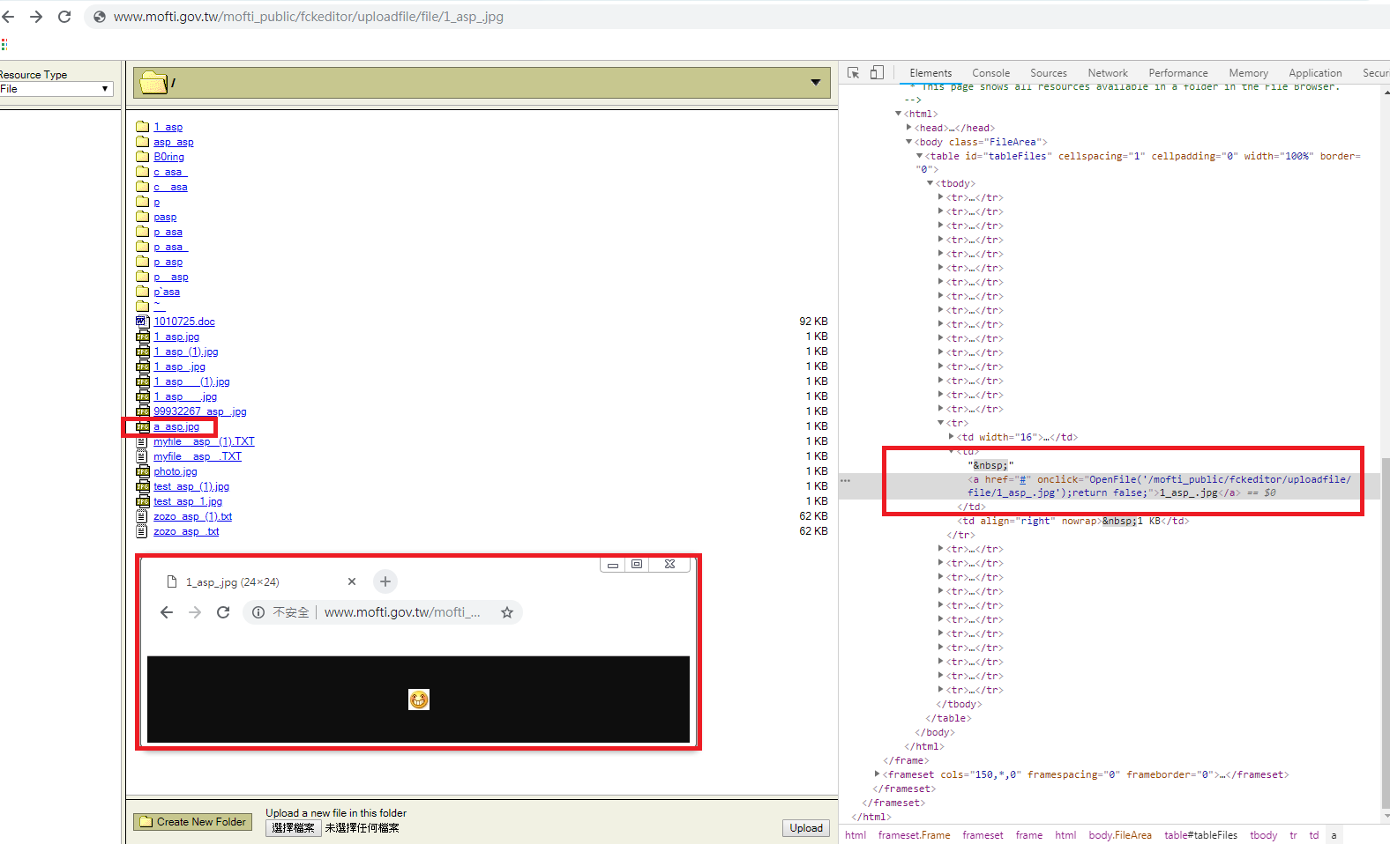Collapse the <tbody> node in DevTools
The height and width of the screenshot is (844, 1390).
click(930, 183)
